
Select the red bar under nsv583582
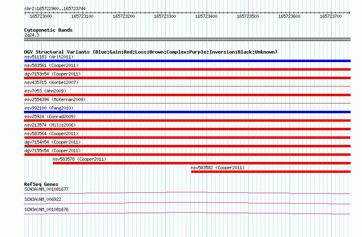point(271,172)
